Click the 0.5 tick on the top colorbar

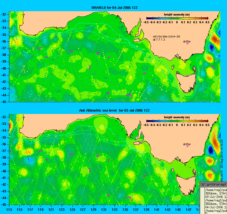[x=208, y=22]
